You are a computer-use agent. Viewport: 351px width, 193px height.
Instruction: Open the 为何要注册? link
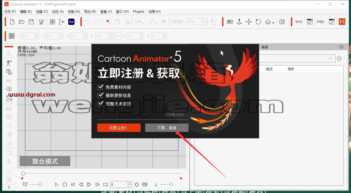pyautogui.click(x=175, y=115)
